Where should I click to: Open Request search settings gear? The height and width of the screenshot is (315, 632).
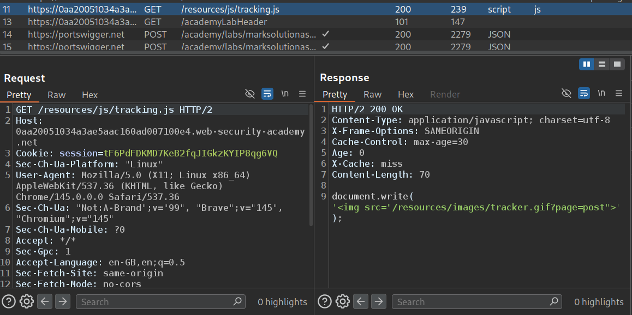(26, 301)
